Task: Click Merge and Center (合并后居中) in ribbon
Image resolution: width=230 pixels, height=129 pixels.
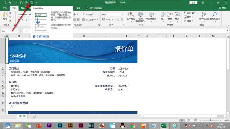Action: pyautogui.click(x=89, y=20)
